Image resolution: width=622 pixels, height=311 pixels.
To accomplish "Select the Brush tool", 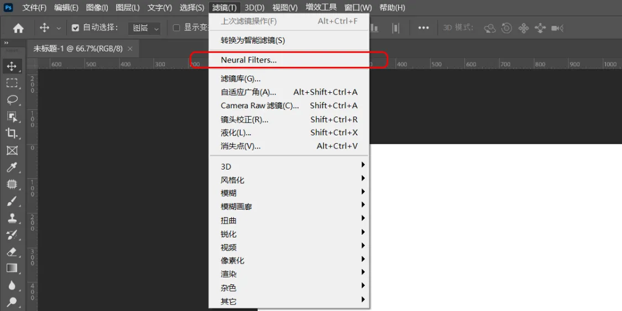I will pos(12,201).
